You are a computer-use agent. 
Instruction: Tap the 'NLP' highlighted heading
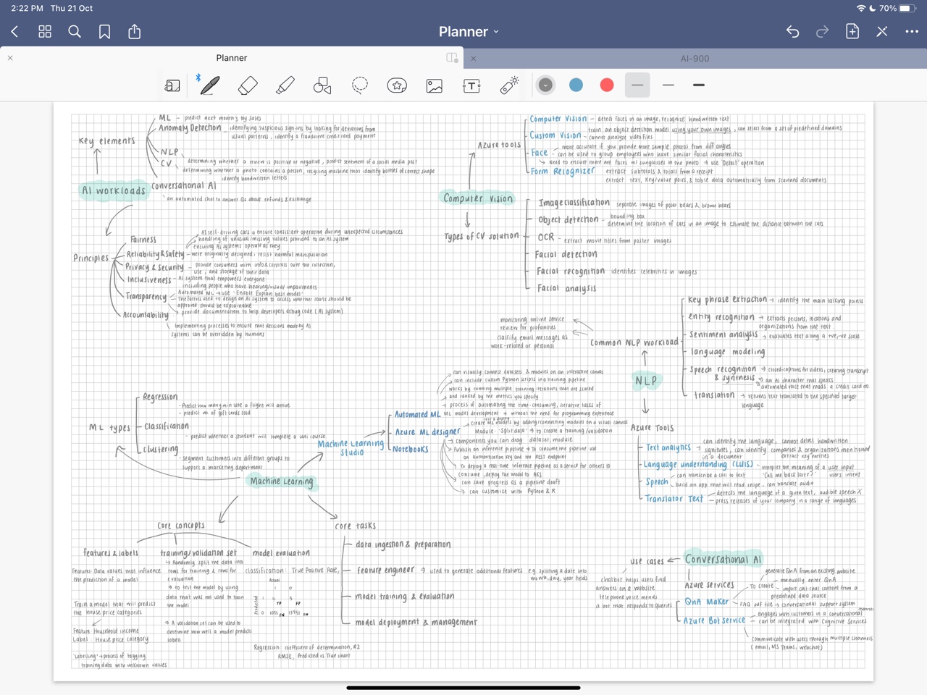click(646, 380)
